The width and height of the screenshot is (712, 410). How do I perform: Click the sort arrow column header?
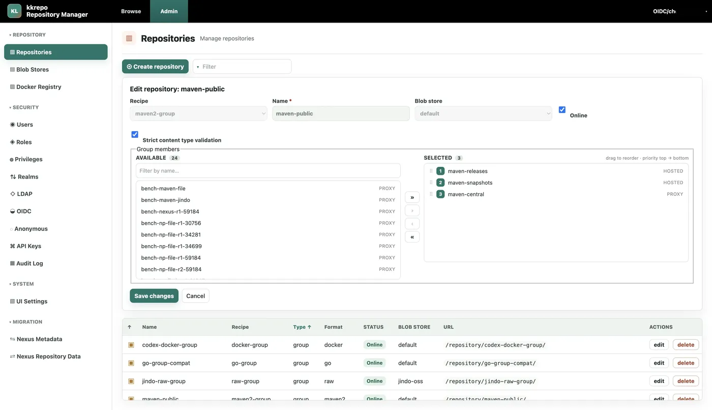pos(130,327)
